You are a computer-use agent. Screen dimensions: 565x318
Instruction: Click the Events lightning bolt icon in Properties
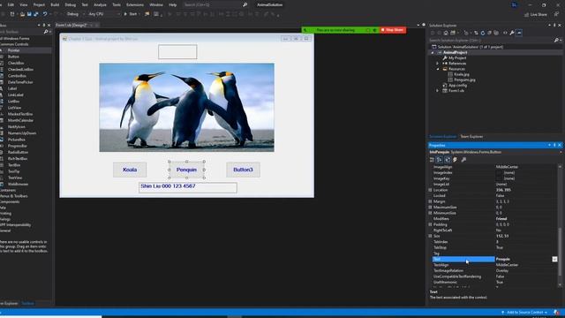pyautogui.click(x=456, y=159)
